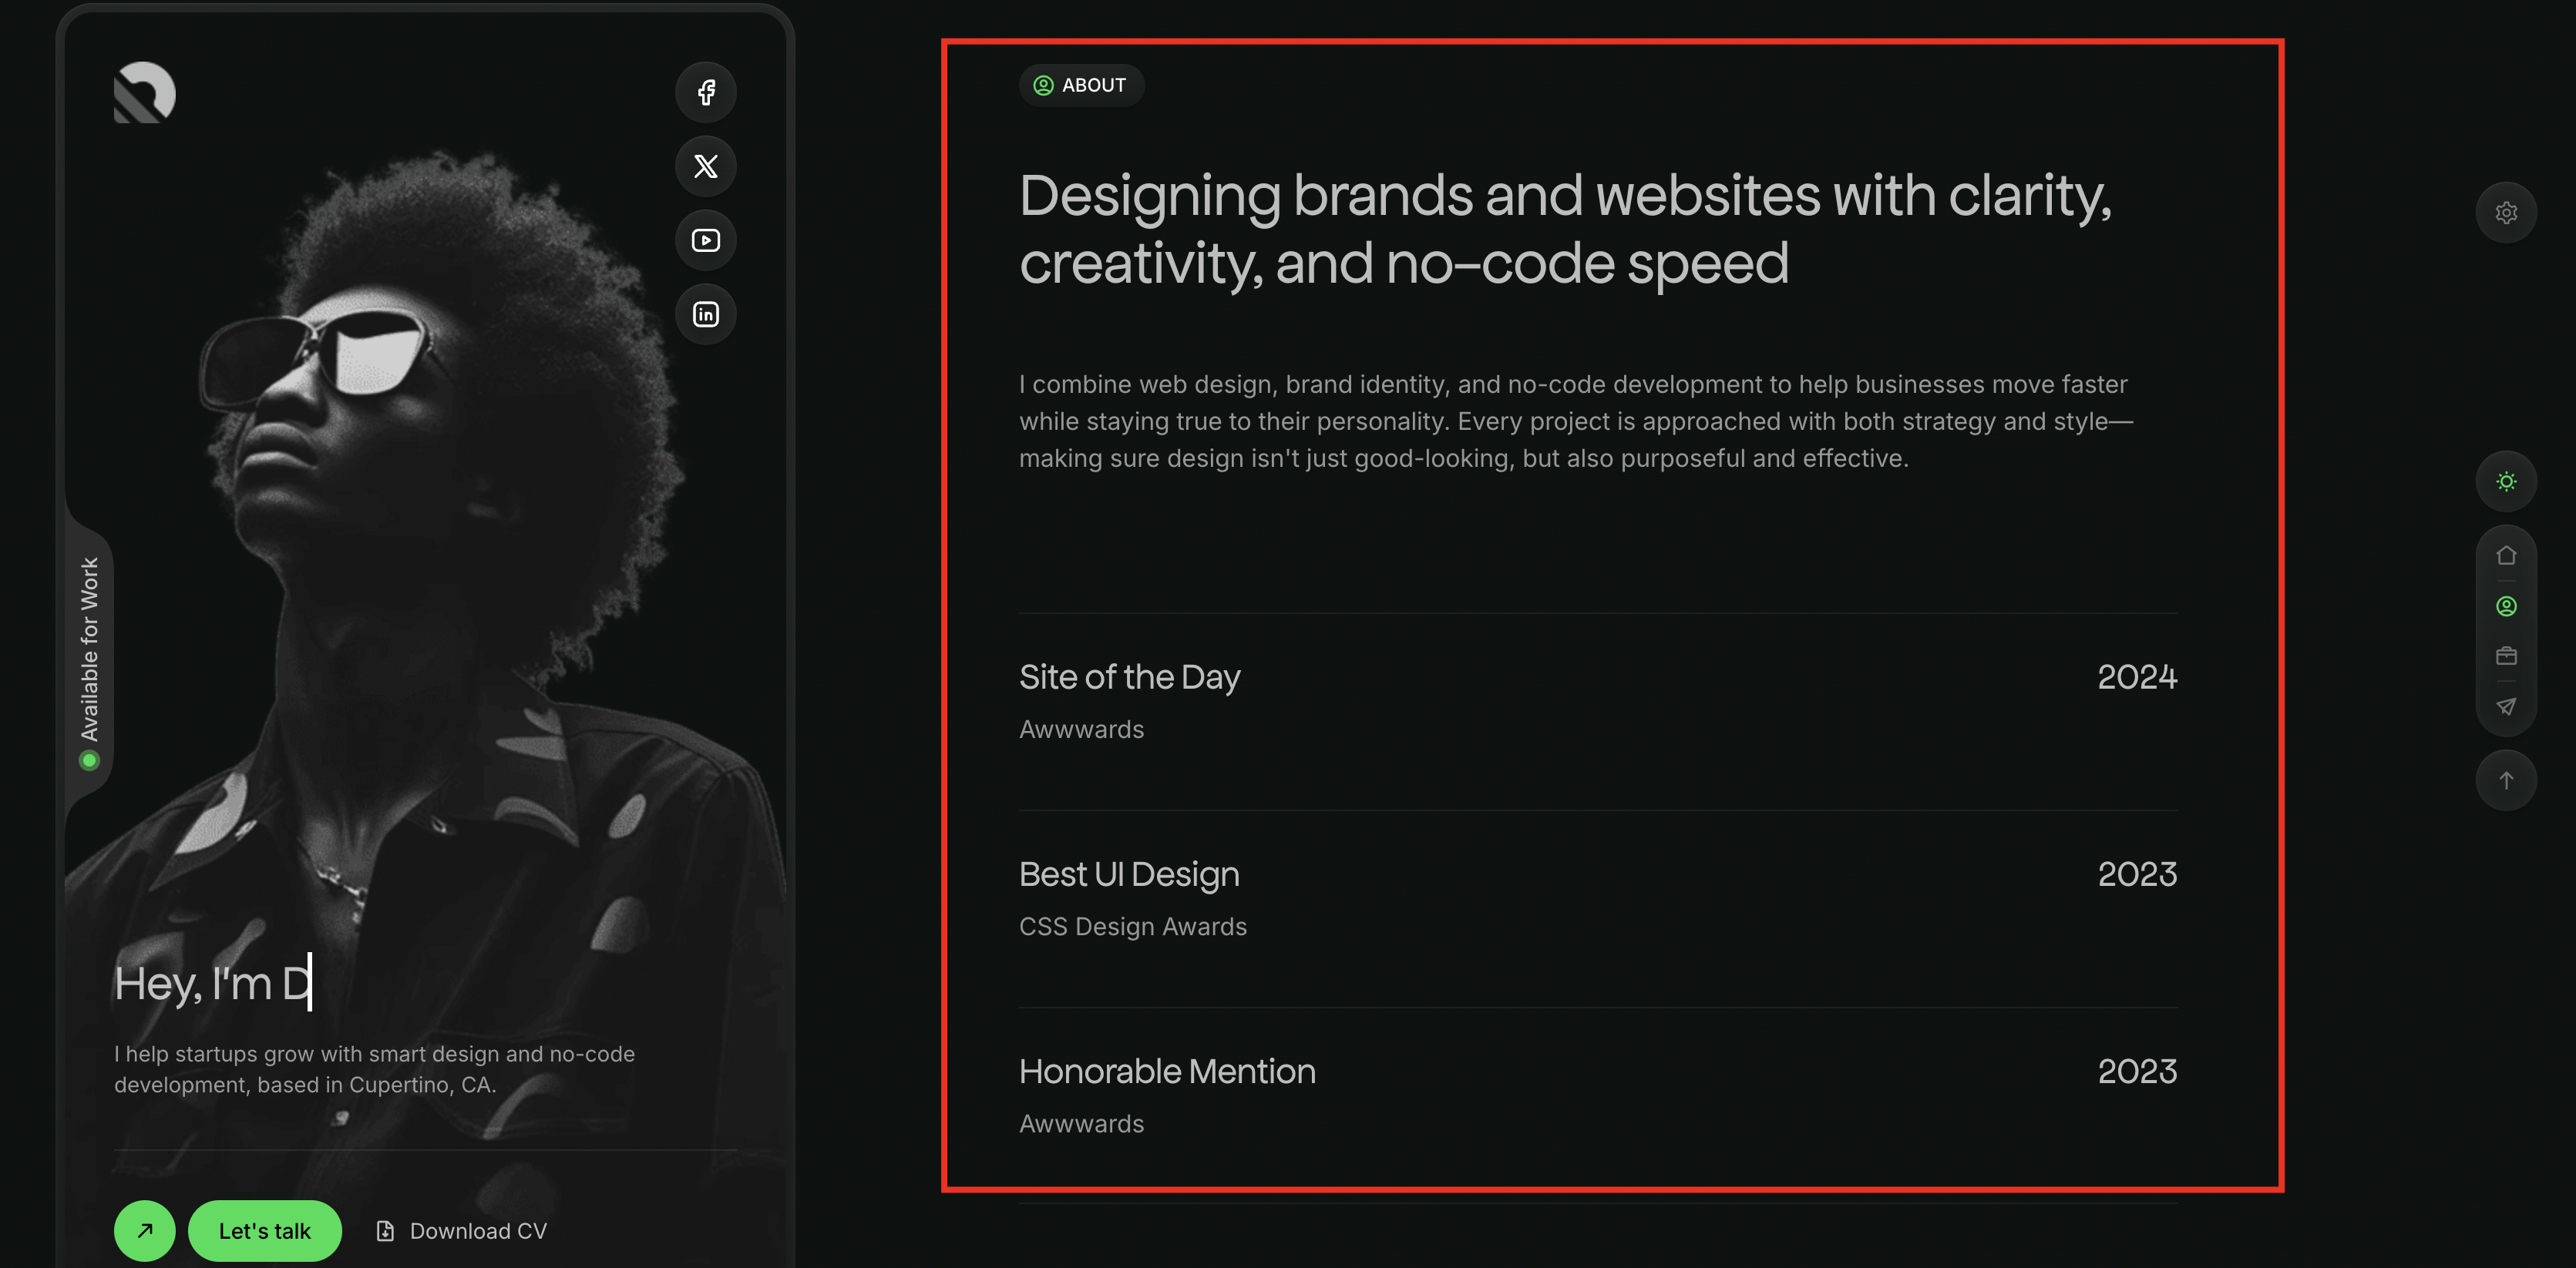Viewport: 2576px width, 1268px height.
Task: Select the About user nav icon
Action: pos(2505,606)
